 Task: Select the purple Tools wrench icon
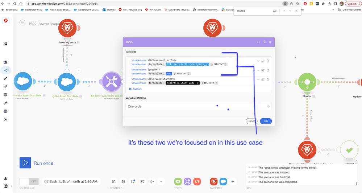tap(187, 181)
